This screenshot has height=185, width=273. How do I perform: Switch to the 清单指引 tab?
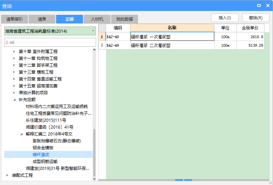14,19
